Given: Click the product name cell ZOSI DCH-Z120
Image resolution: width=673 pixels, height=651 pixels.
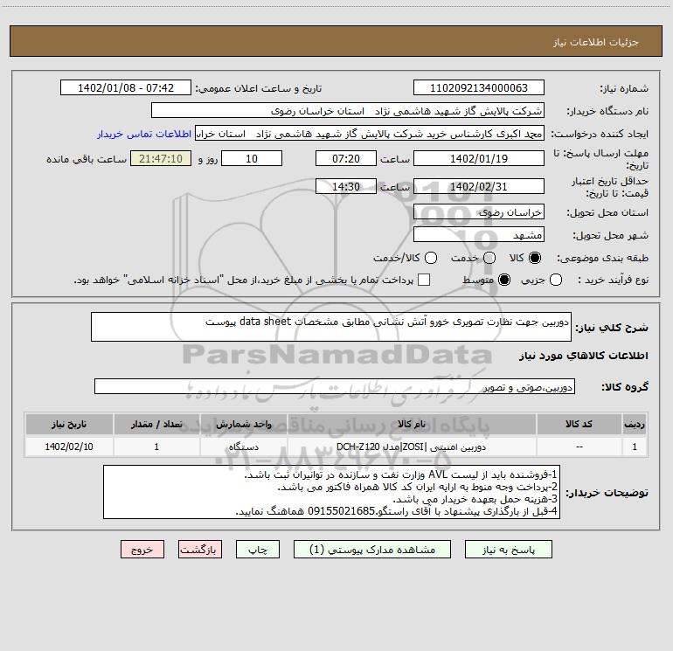Looking at the screenshot, I should click(x=411, y=447).
